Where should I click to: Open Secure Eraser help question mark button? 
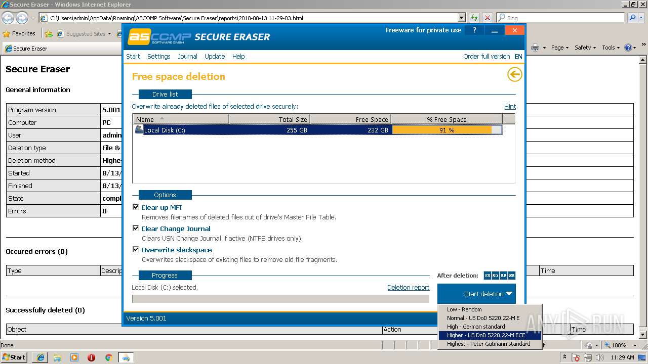coord(474,30)
